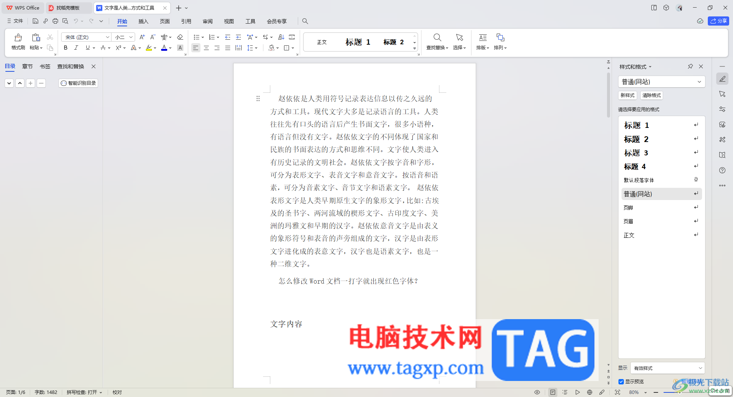Click the search icon in menu bar
The image size is (733, 397).
tap(305, 21)
